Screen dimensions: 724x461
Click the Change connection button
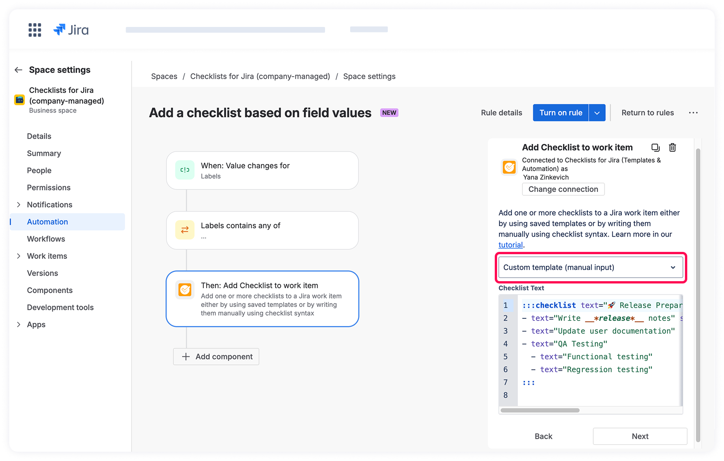[x=563, y=189]
